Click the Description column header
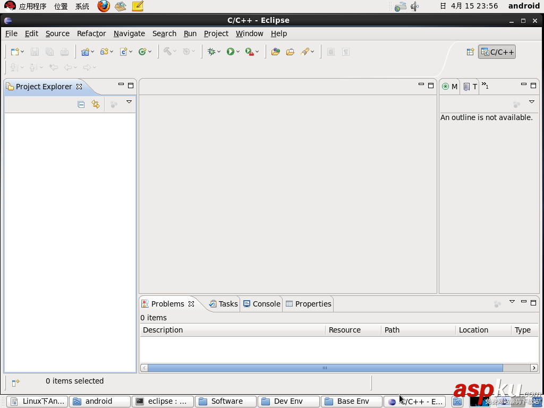544x408 pixels. pos(233,330)
